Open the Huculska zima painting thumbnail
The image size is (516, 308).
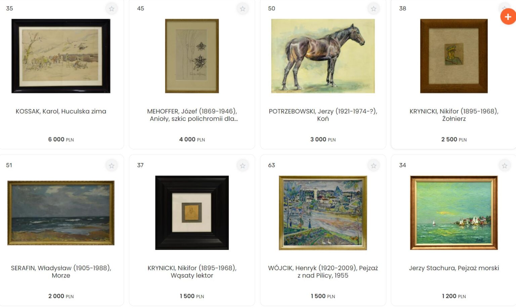(x=61, y=56)
